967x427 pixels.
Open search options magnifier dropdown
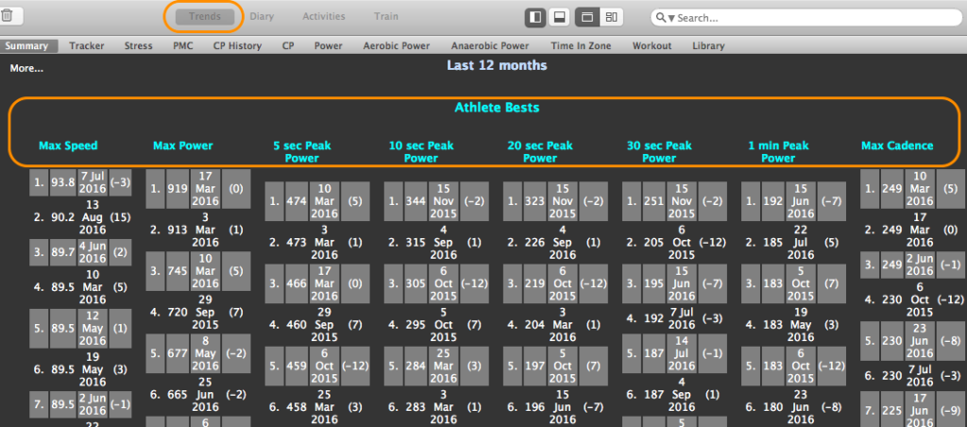tap(665, 18)
